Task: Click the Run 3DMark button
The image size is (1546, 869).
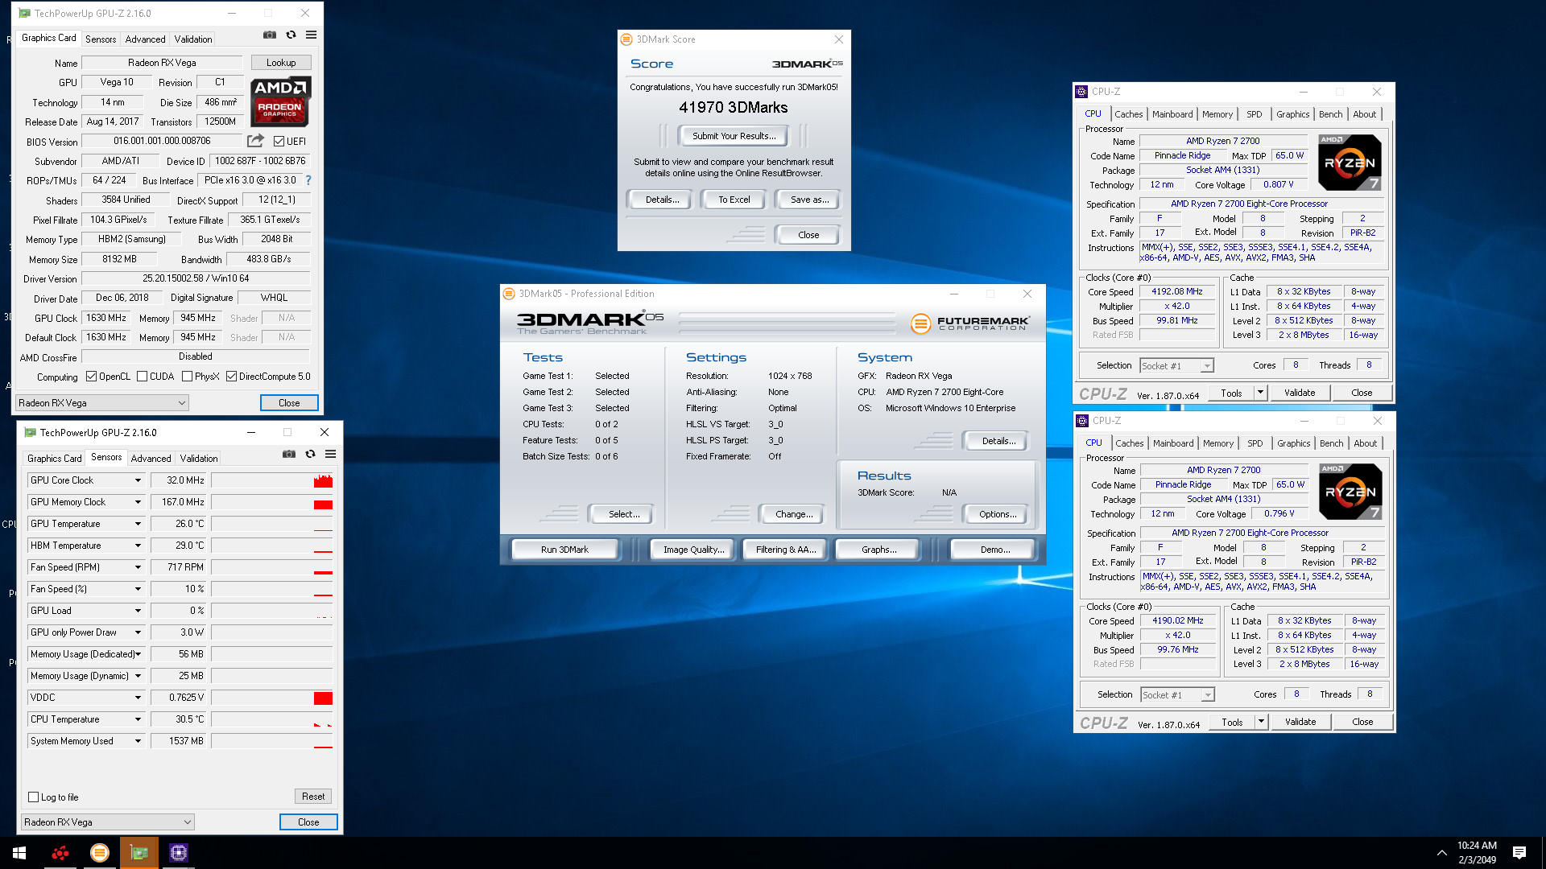Action: [564, 550]
